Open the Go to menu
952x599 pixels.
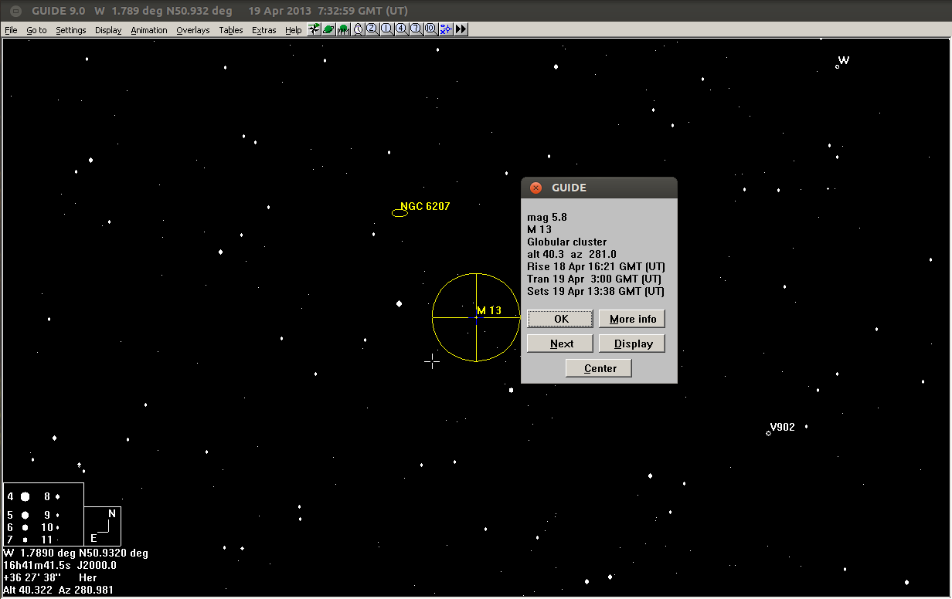(36, 30)
